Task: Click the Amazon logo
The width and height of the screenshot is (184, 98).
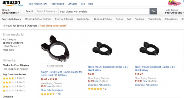Action: tap(11, 3)
